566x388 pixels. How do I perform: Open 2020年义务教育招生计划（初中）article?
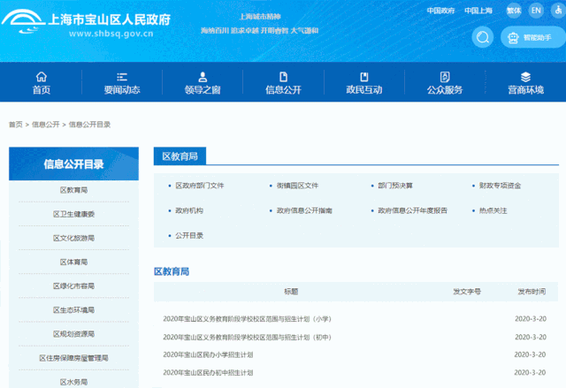coord(248,337)
